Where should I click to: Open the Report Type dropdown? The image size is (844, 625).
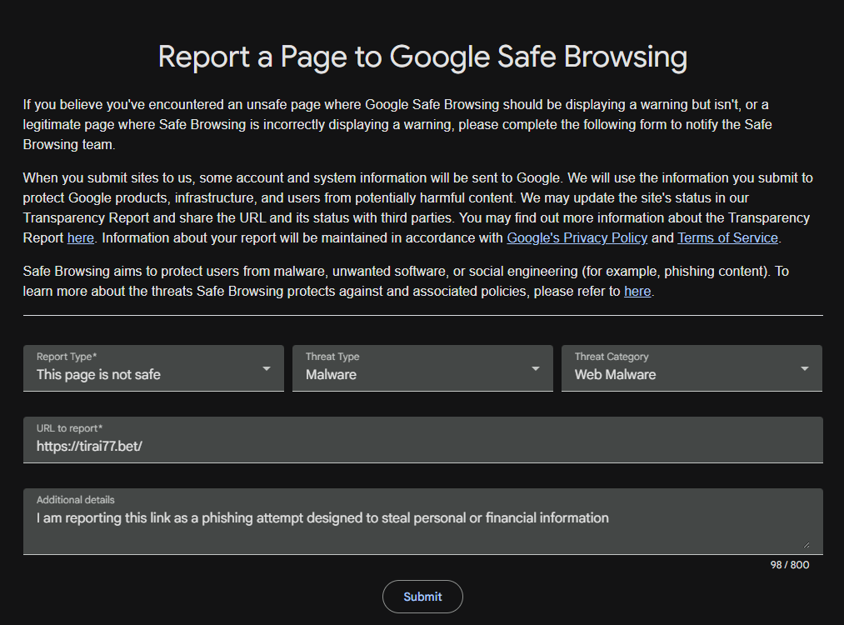[153, 368]
